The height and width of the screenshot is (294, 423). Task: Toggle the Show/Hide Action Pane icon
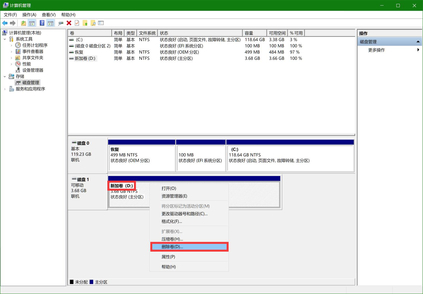pos(50,23)
